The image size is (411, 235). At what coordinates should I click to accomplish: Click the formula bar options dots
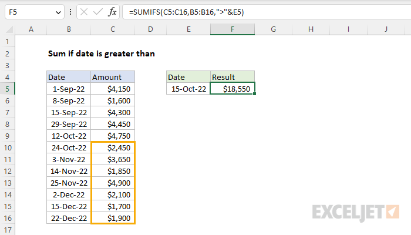coord(70,12)
